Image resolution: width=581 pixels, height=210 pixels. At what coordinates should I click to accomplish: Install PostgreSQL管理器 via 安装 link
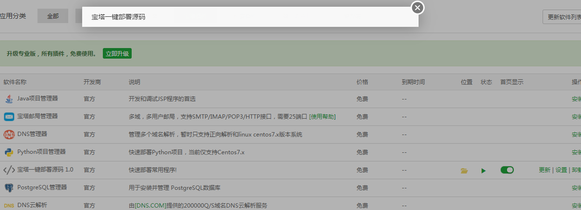point(576,188)
